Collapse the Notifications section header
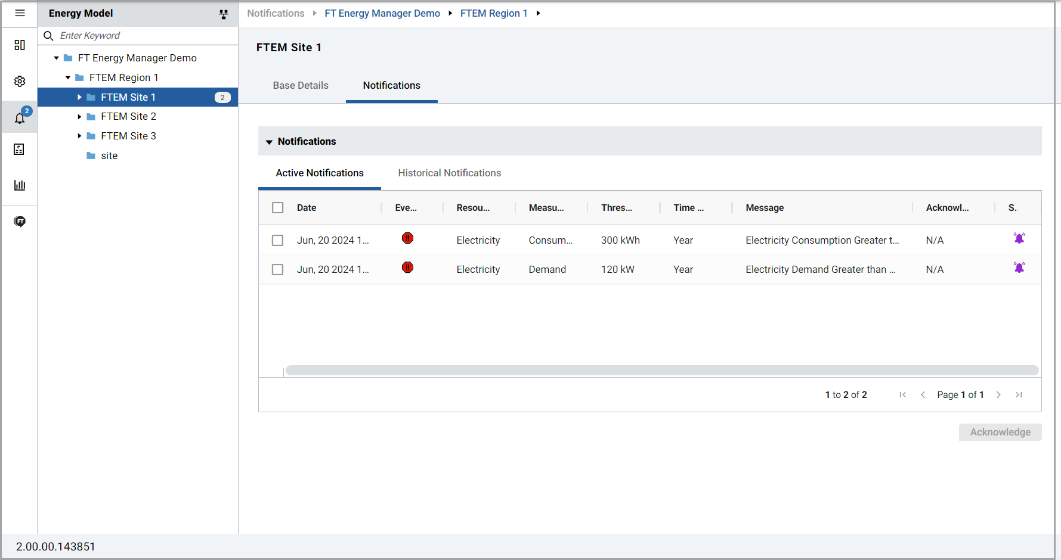Image resolution: width=1061 pixels, height=560 pixels. pyautogui.click(x=270, y=142)
